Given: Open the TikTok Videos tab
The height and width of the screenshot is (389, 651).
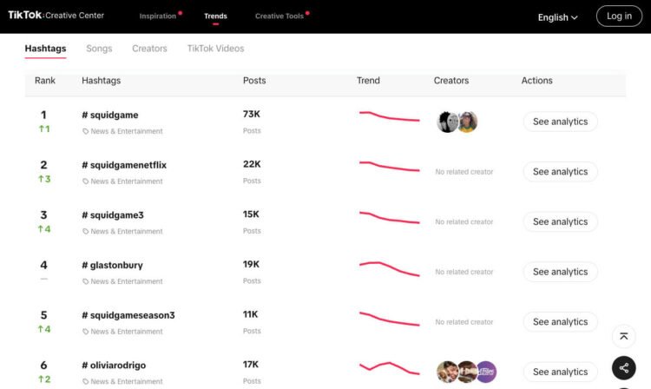Looking at the screenshot, I should click(x=215, y=49).
